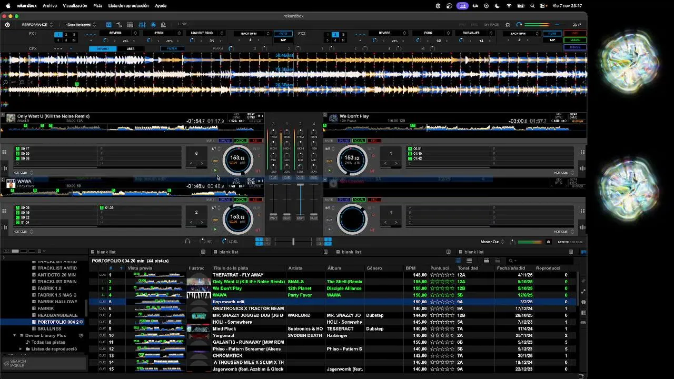Click the CFX FILTER button
This screenshot has height=379, width=674.
pyautogui.click(x=172, y=49)
